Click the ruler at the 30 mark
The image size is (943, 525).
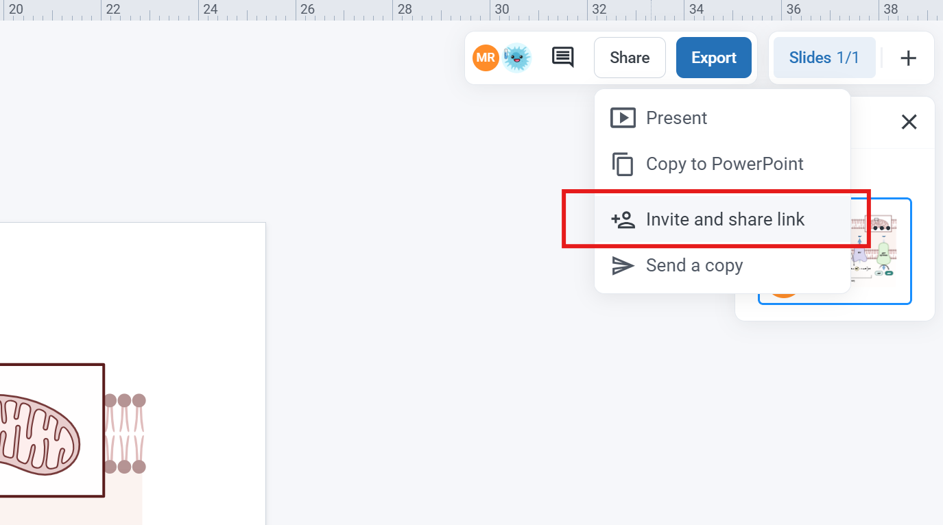tap(502, 10)
